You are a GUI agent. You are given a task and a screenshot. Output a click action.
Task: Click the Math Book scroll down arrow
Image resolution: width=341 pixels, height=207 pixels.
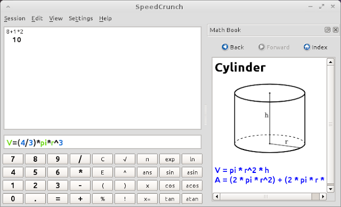point(330,189)
